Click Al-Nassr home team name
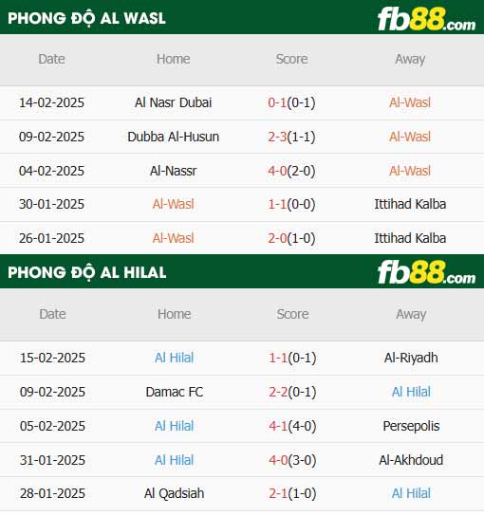Image resolution: width=484 pixels, height=516 pixels. (173, 171)
